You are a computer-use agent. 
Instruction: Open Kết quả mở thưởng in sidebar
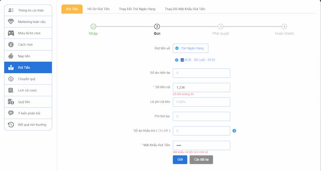pos(32,125)
